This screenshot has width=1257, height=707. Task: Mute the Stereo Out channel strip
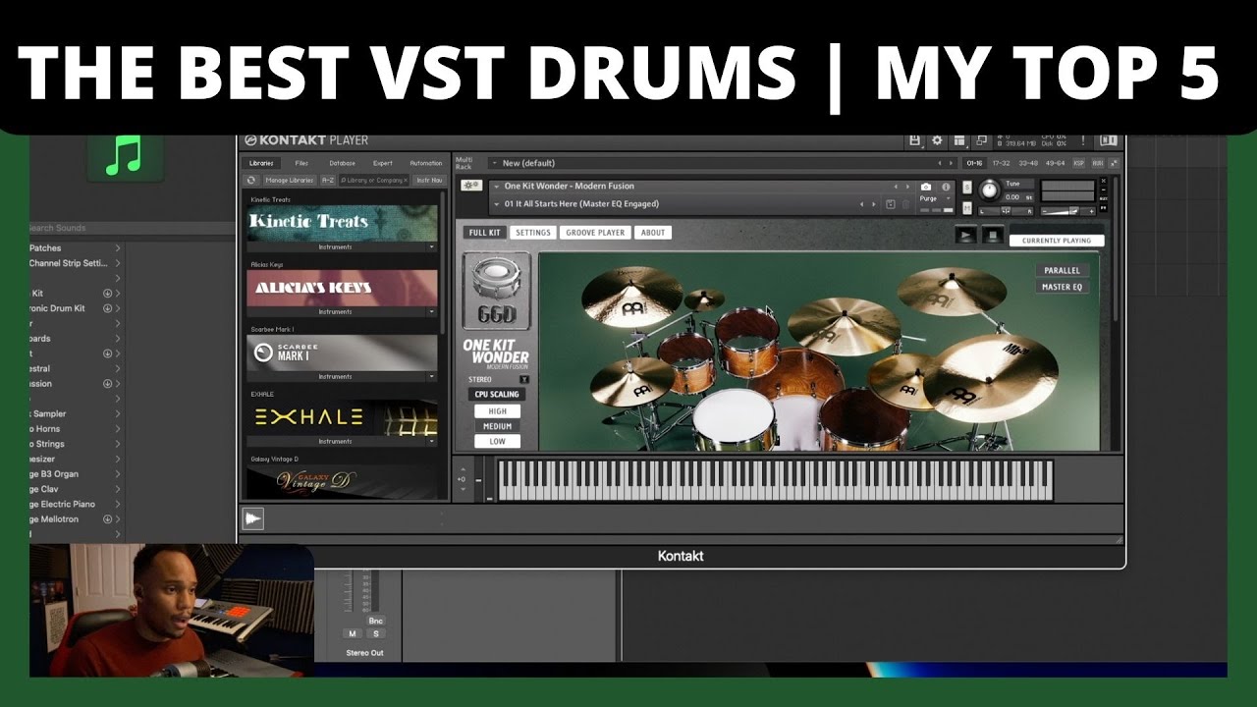coord(353,634)
